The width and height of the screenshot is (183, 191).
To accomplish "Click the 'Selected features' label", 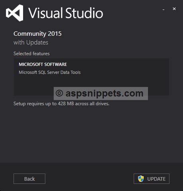I will point(31,54).
